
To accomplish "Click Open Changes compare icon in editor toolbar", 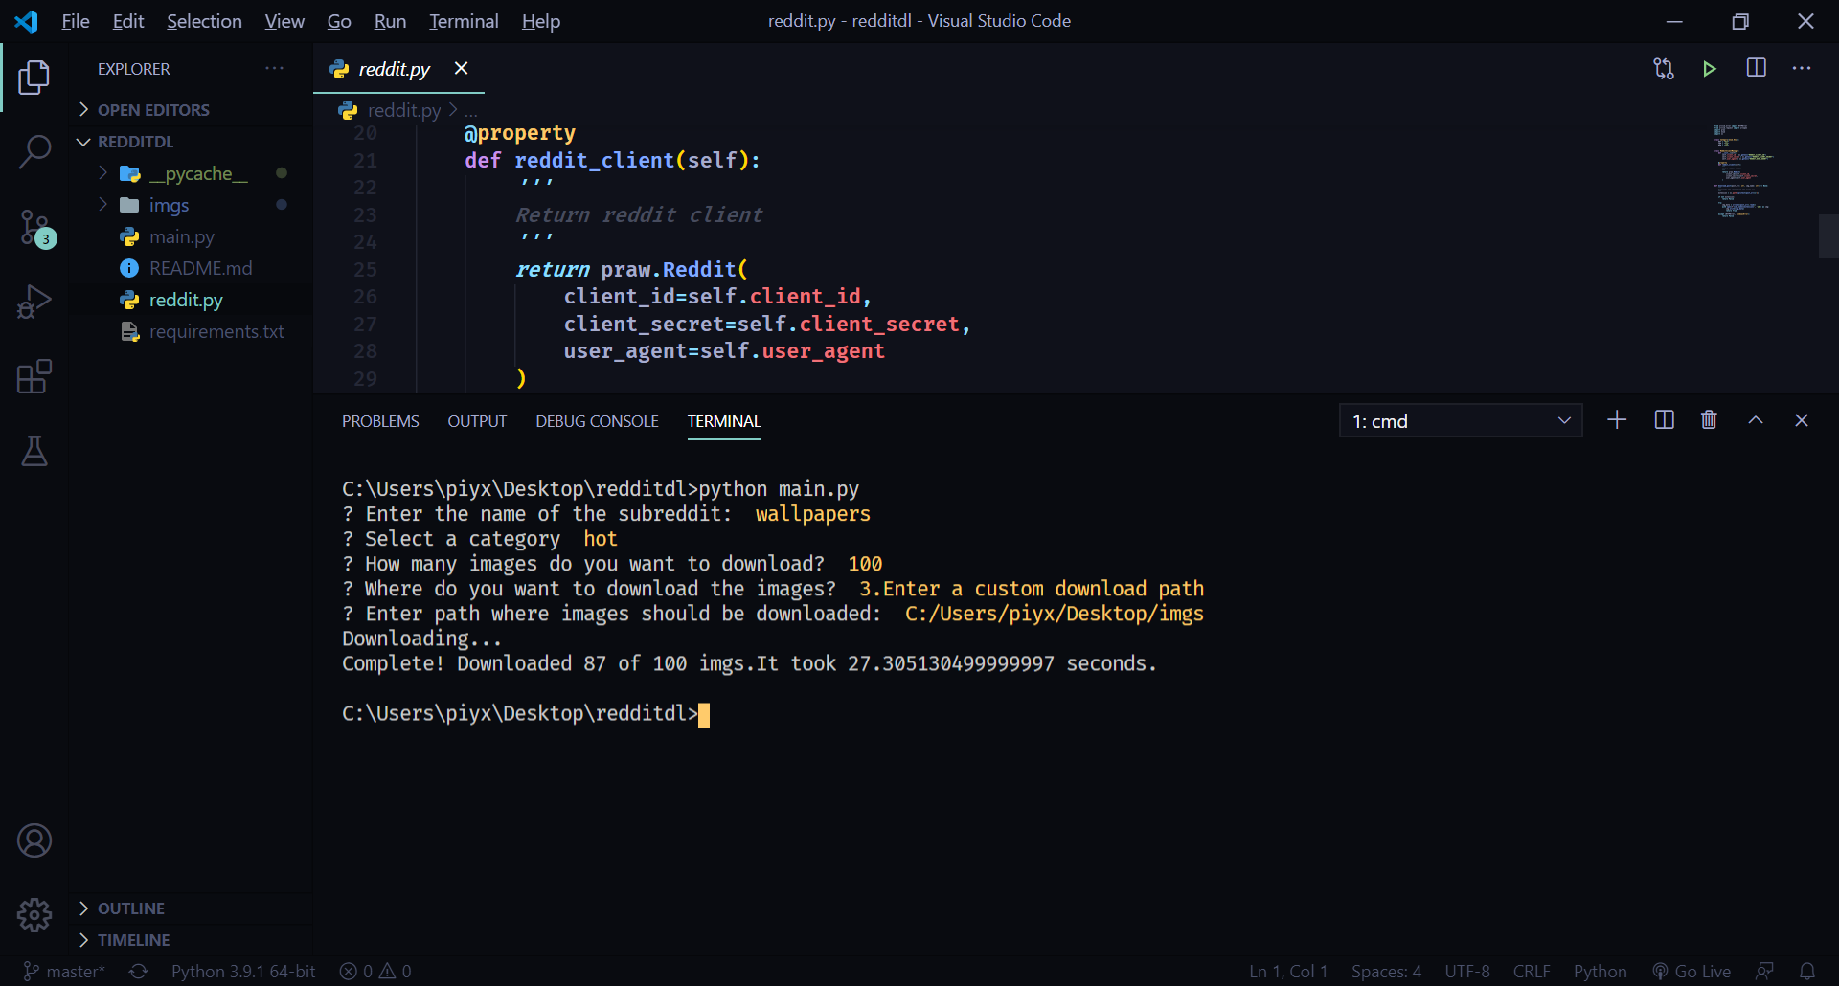I will pos(1664,68).
